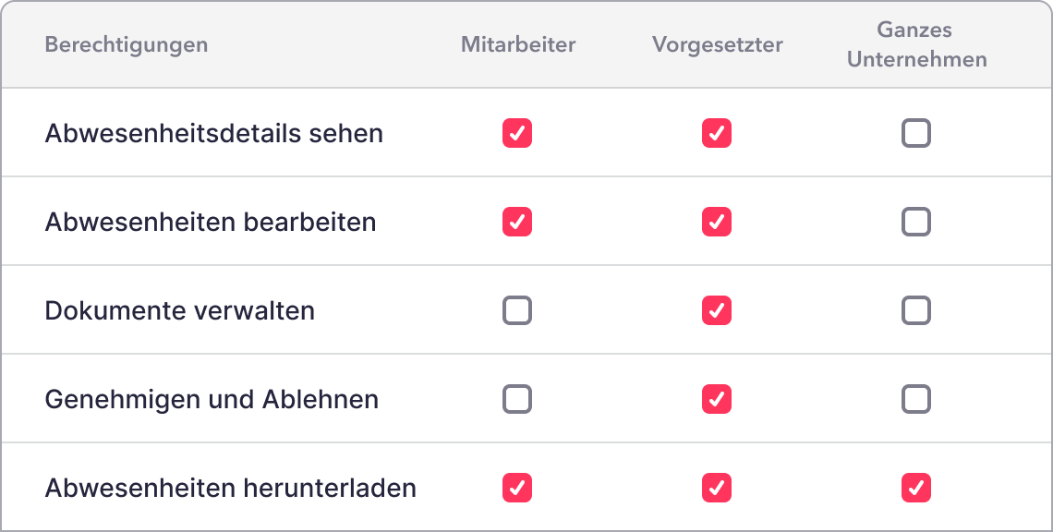The width and height of the screenshot is (1053, 532).
Task: Disable Abwesenheiten herunterladen for Ganzes Unternehmen
Action: (916, 488)
